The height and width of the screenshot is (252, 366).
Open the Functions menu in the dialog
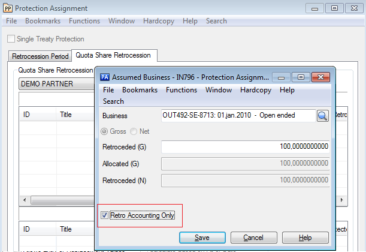pos(182,90)
